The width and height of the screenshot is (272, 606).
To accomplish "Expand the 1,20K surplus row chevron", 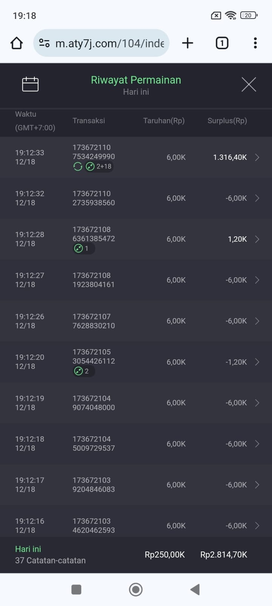I will tap(257, 239).
